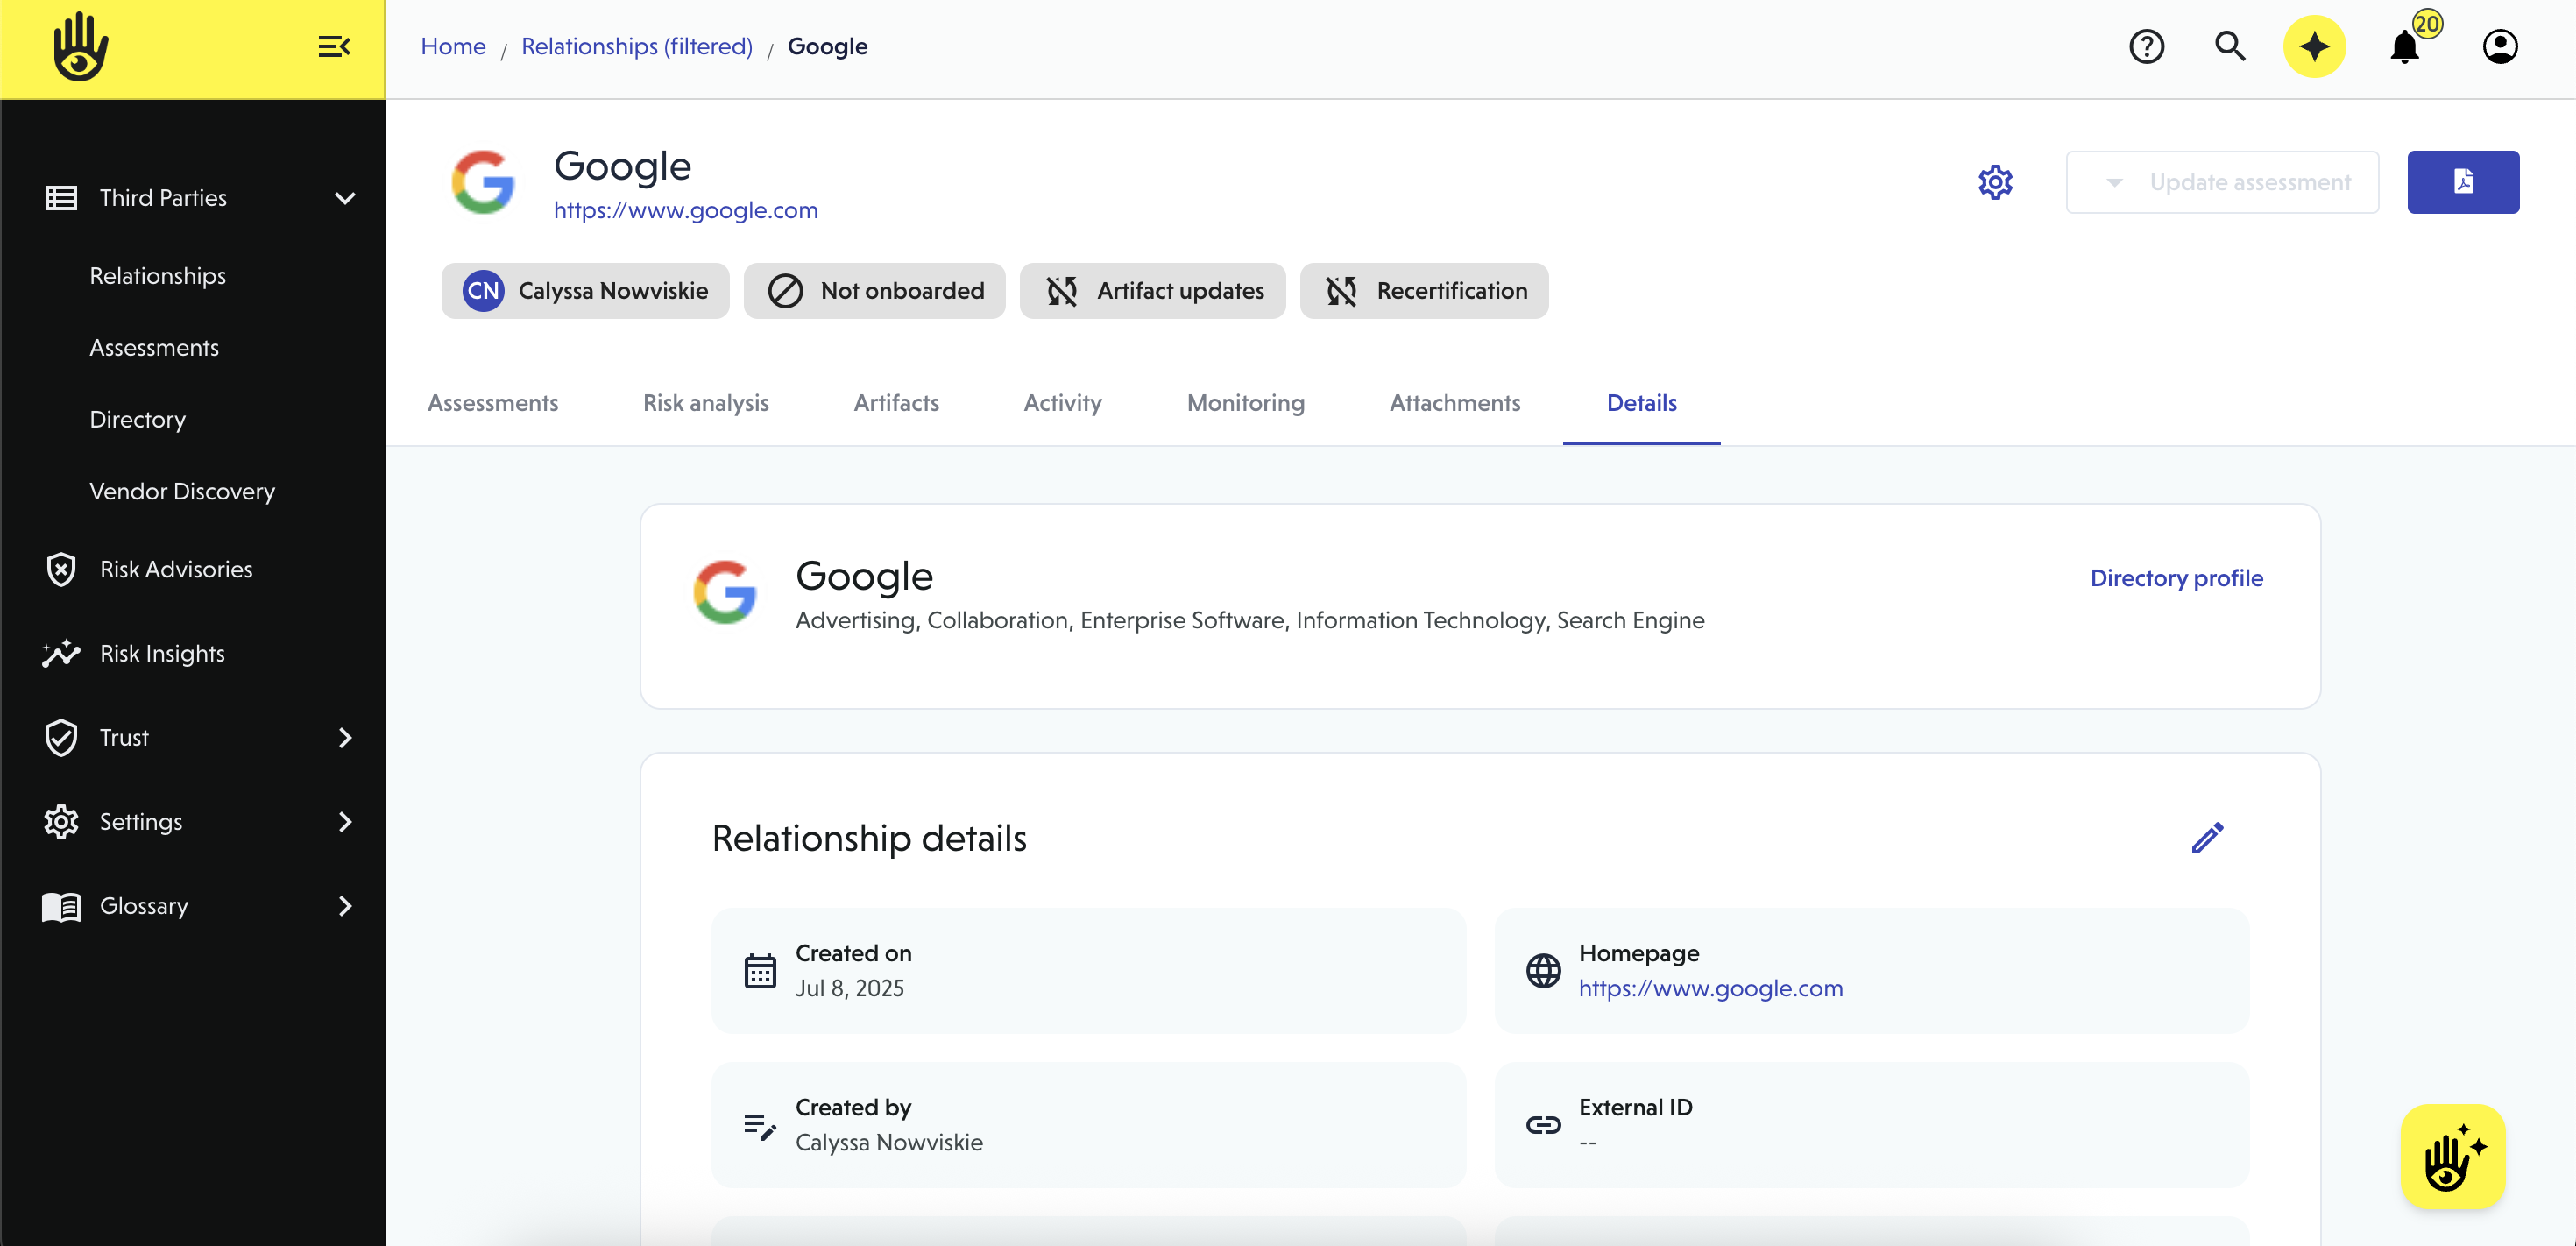Screen dimensions: 2576x1246
Task: Edit relationship details with the pencil icon
Action: pos(2207,838)
